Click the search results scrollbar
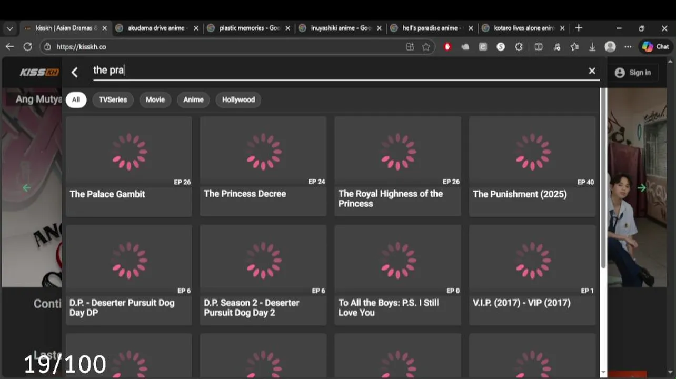Image resolution: width=676 pixels, height=379 pixels. click(x=603, y=179)
